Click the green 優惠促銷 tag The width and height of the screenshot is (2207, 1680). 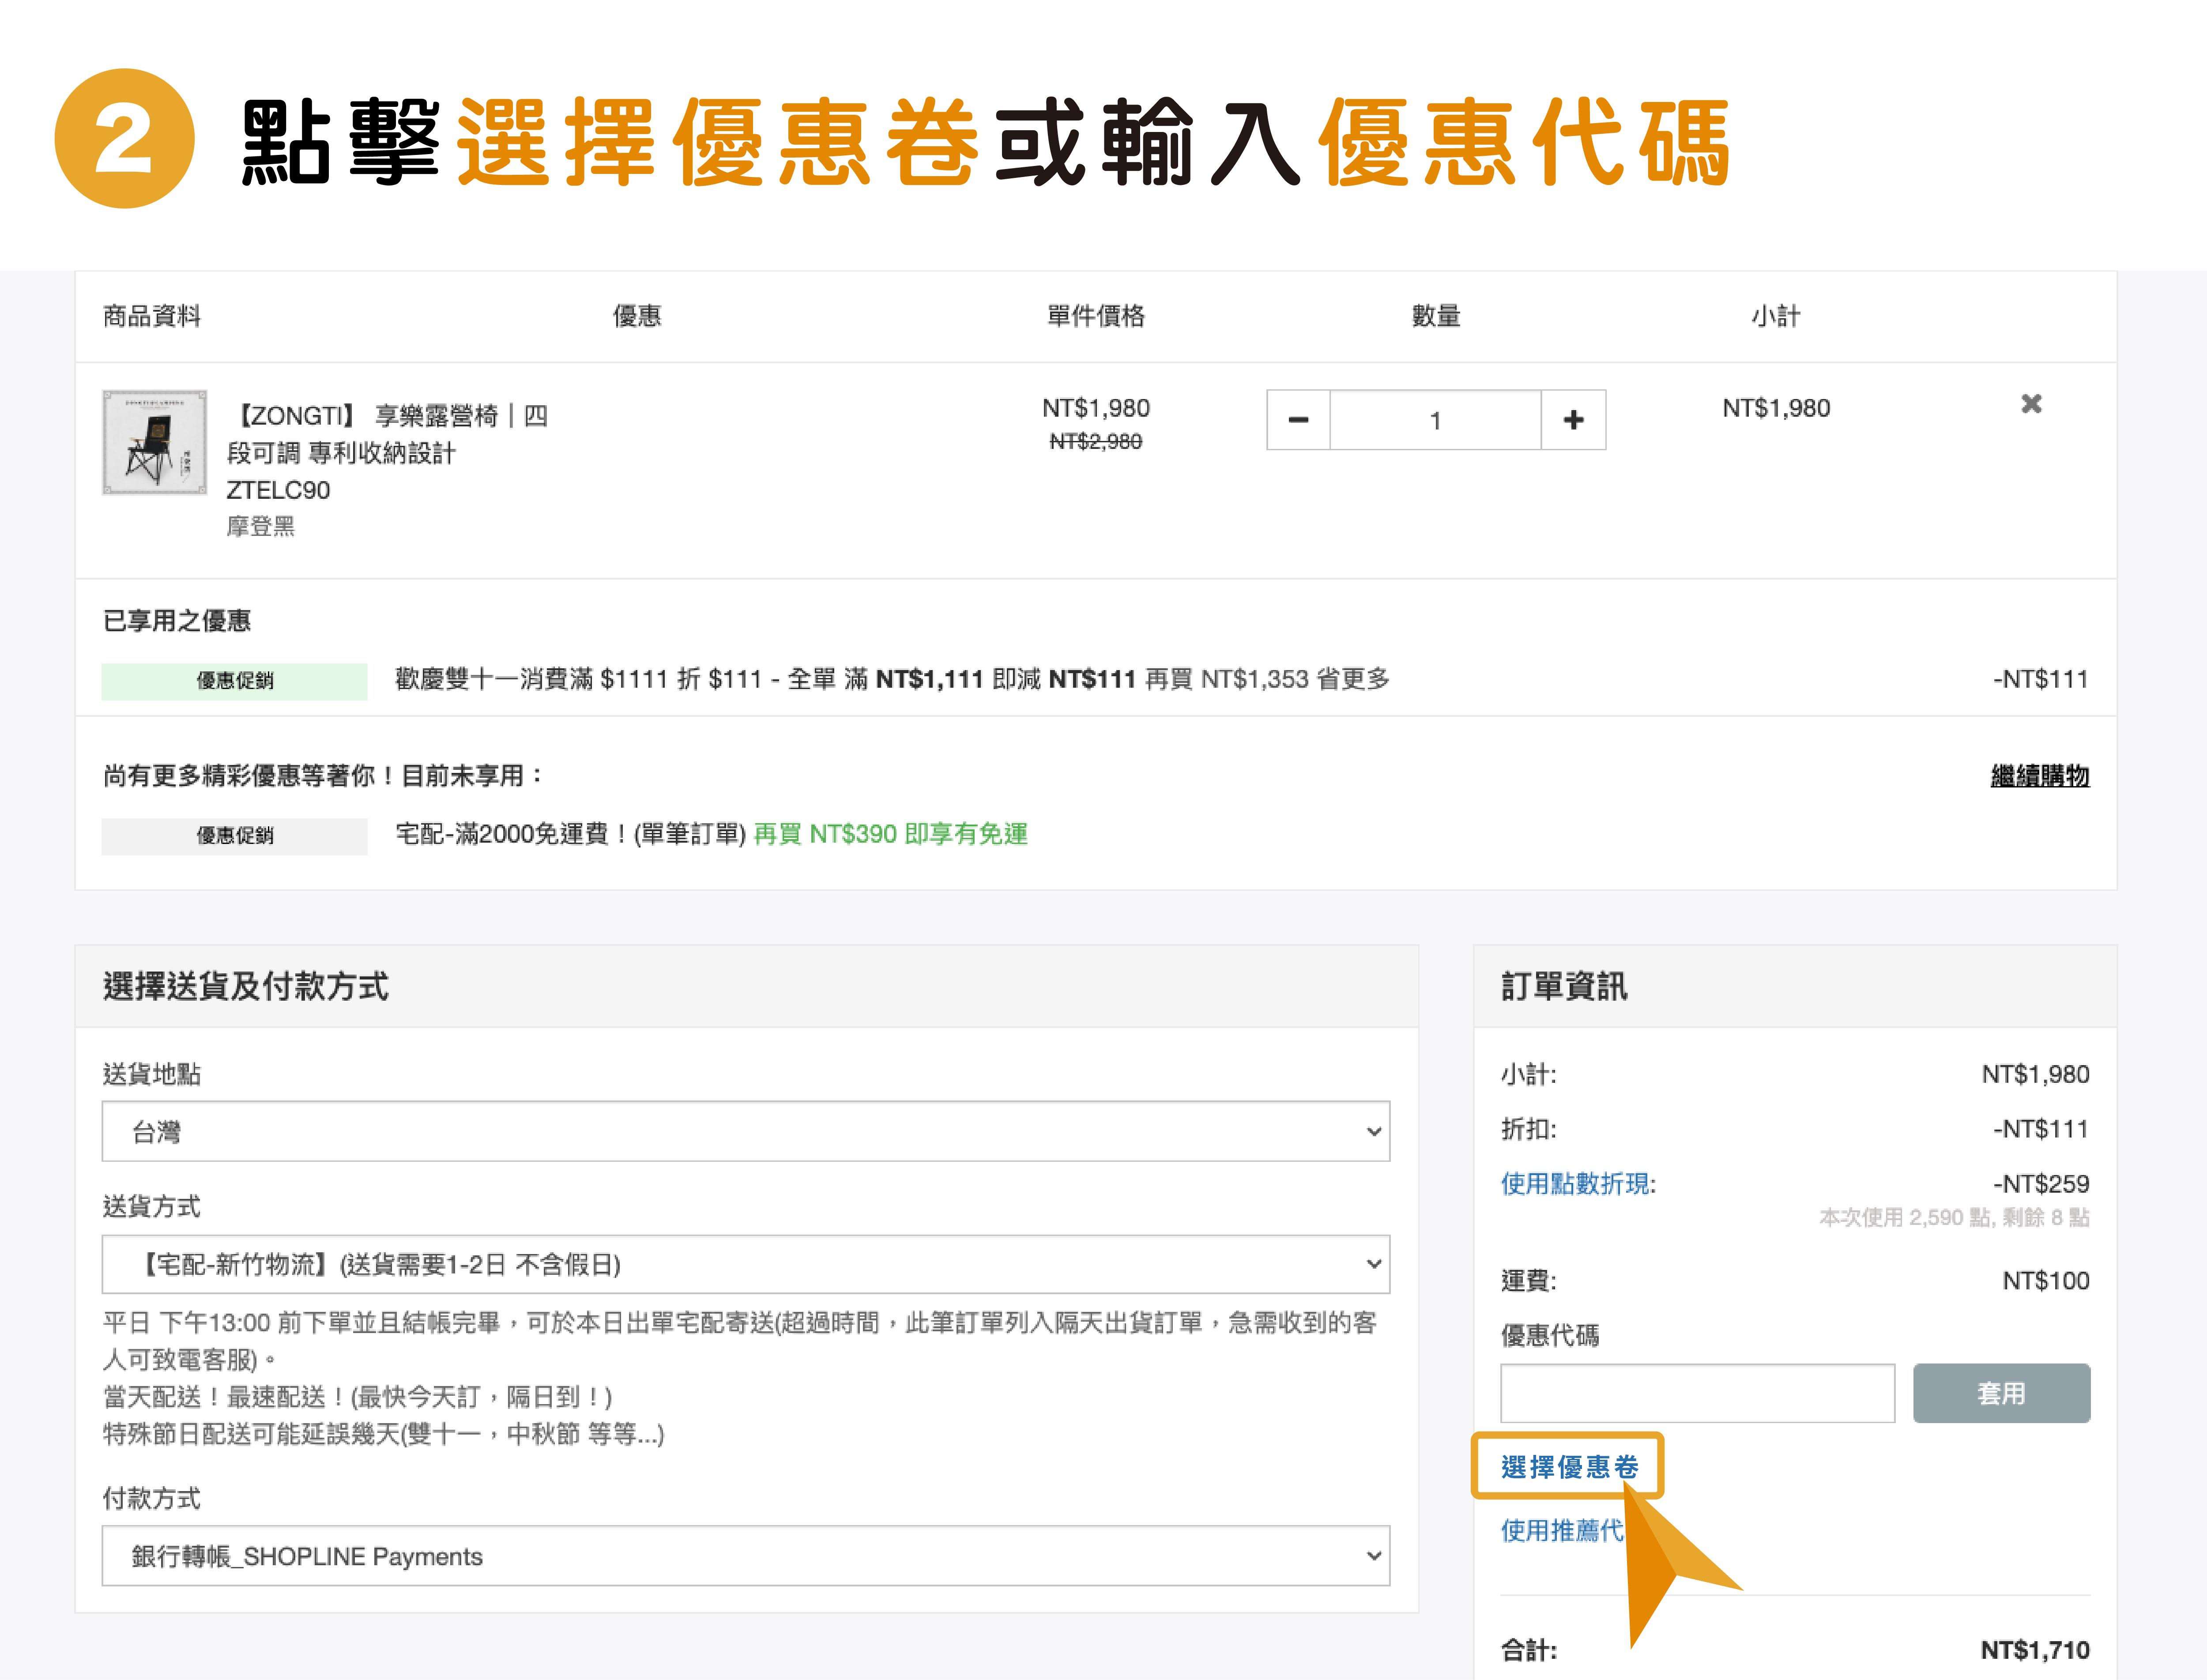pyautogui.click(x=234, y=681)
